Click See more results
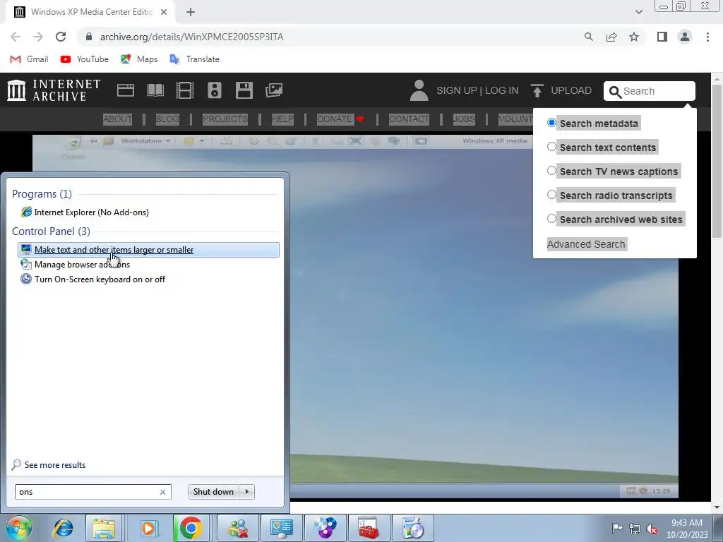723x542 pixels. (55, 465)
